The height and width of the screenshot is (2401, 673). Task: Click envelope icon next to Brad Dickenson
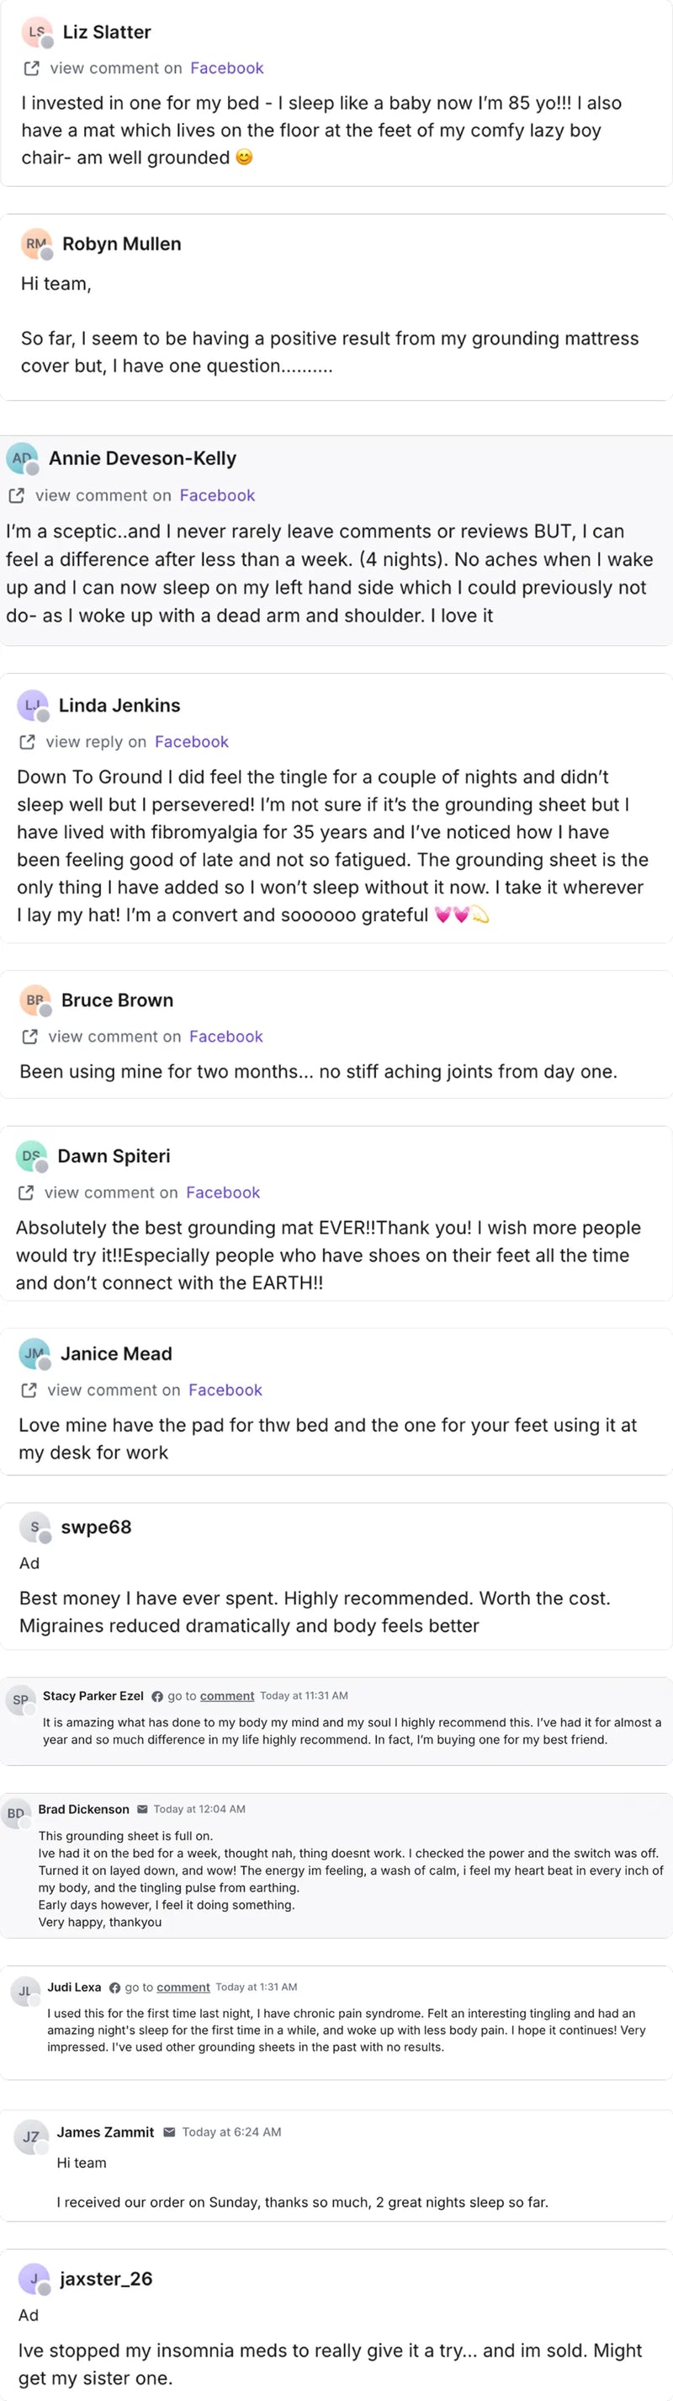142,1809
